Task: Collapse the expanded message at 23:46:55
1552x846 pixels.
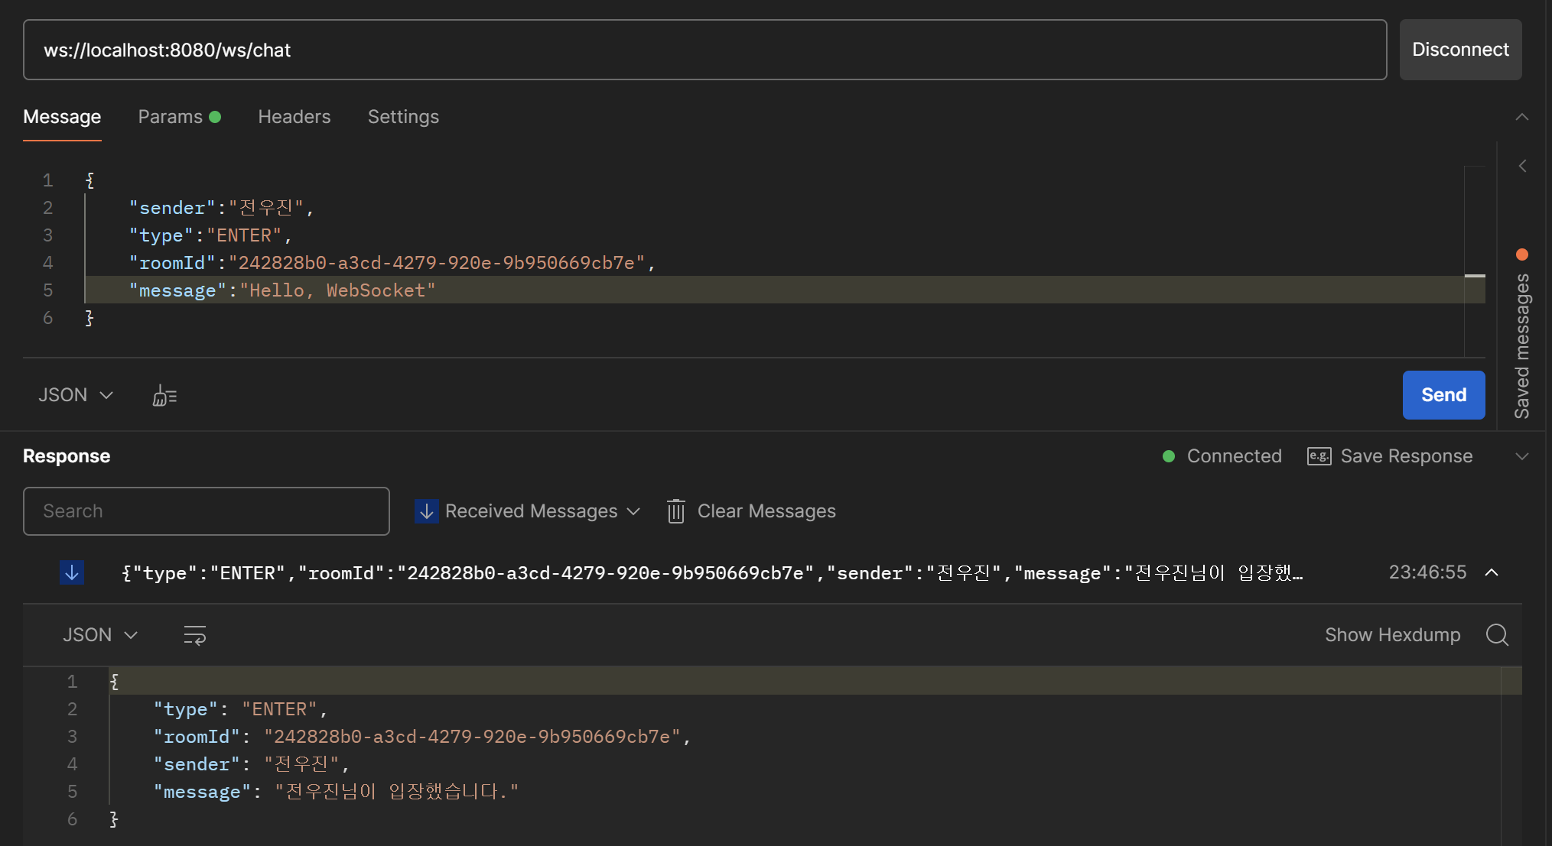Action: (1492, 572)
